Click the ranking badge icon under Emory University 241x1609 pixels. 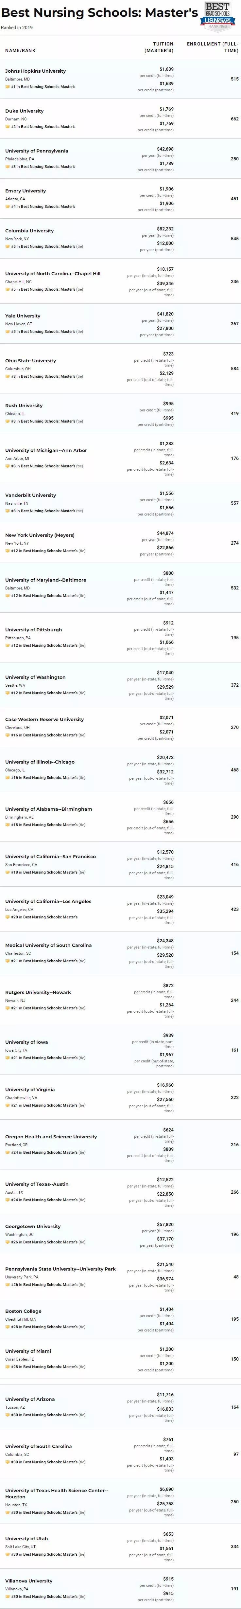(x=8, y=207)
